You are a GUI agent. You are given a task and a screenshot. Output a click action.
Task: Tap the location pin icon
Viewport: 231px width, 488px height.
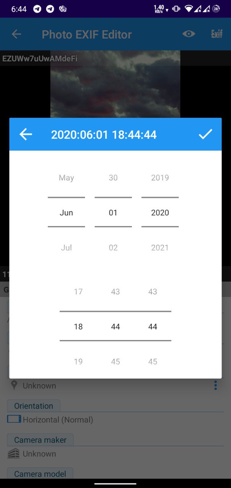click(x=14, y=385)
